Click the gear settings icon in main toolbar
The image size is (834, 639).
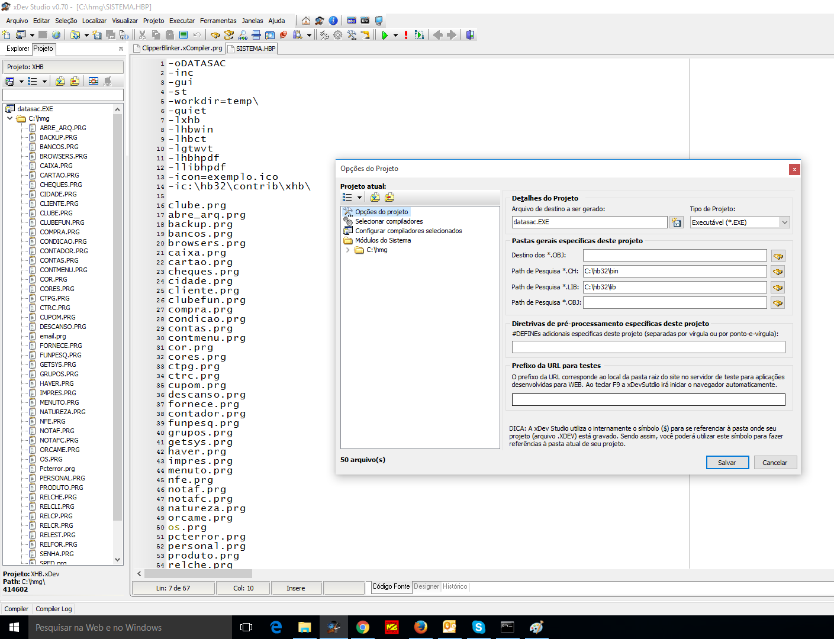338,35
